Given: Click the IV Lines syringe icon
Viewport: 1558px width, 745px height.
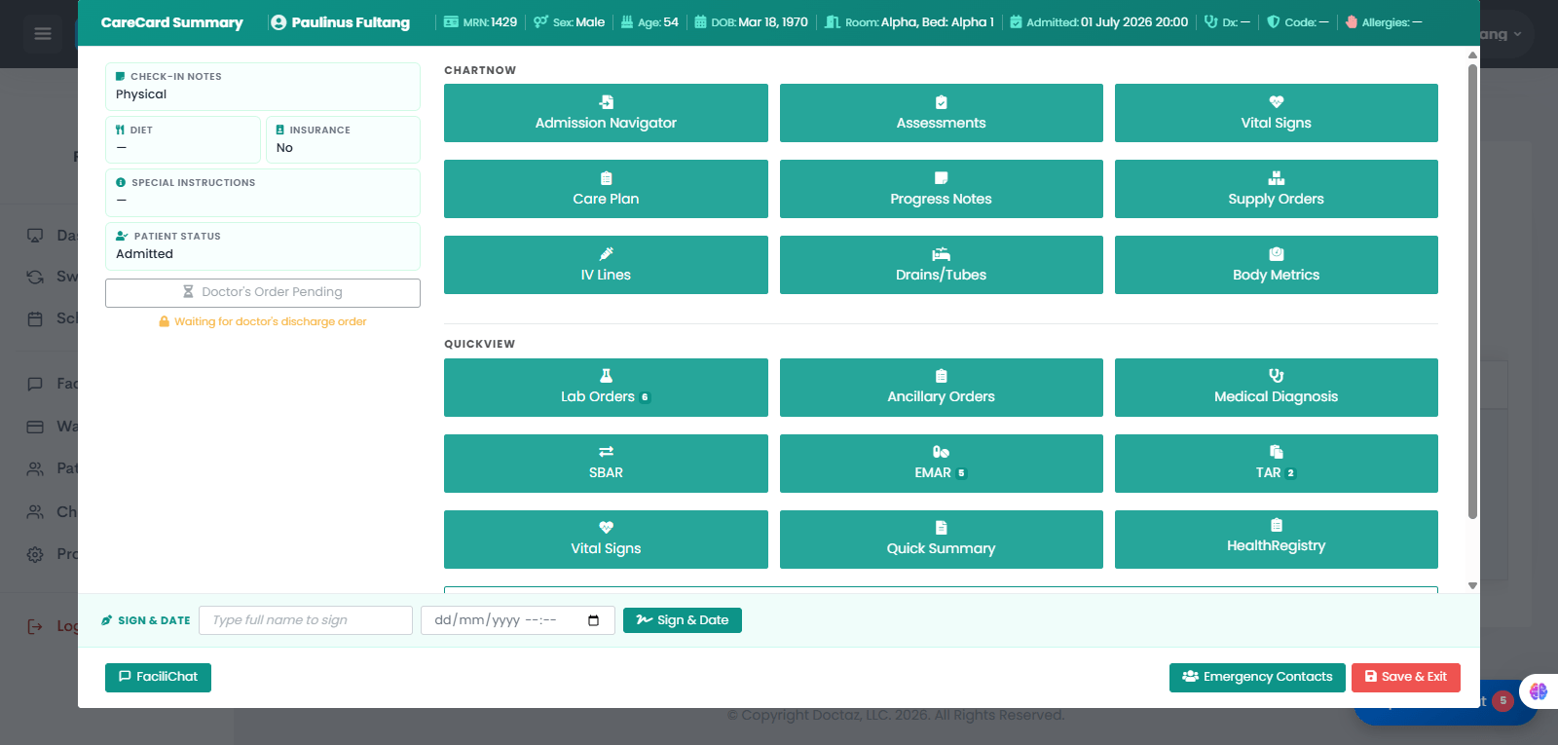Looking at the screenshot, I should [x=606, y=254].
